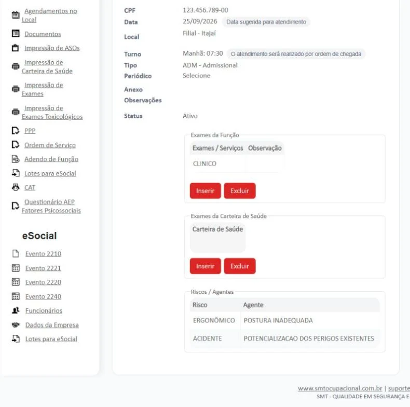Viewport: 410px width, 407px height.
Task: Click the icon beside Adendo de Função
Action: (x=16, y=159)
